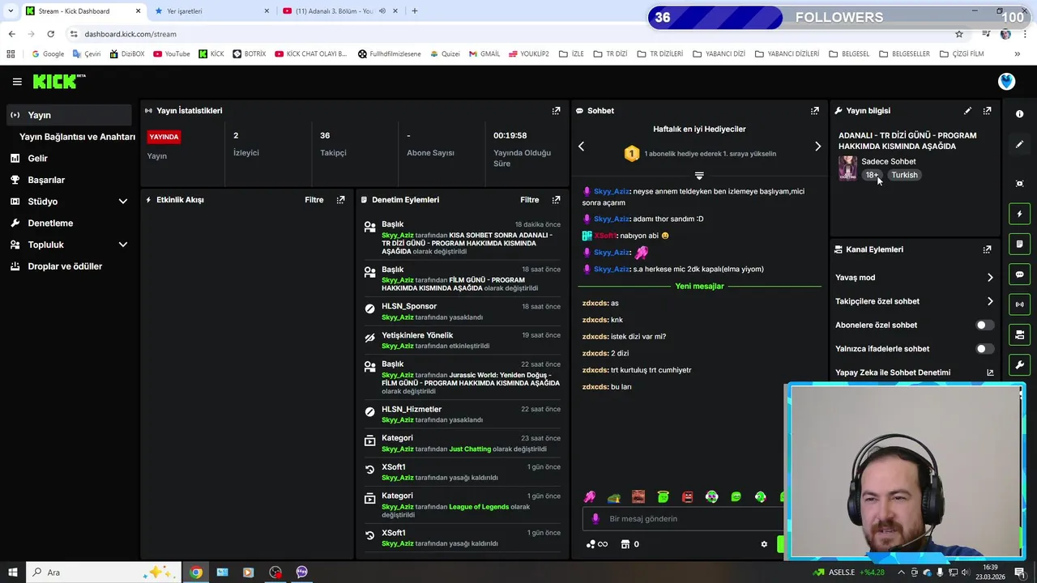Viewport: 1037px width, 583px height.
Task: Reload the browser page
Action: pyautogui.click(x=50, y=34)
